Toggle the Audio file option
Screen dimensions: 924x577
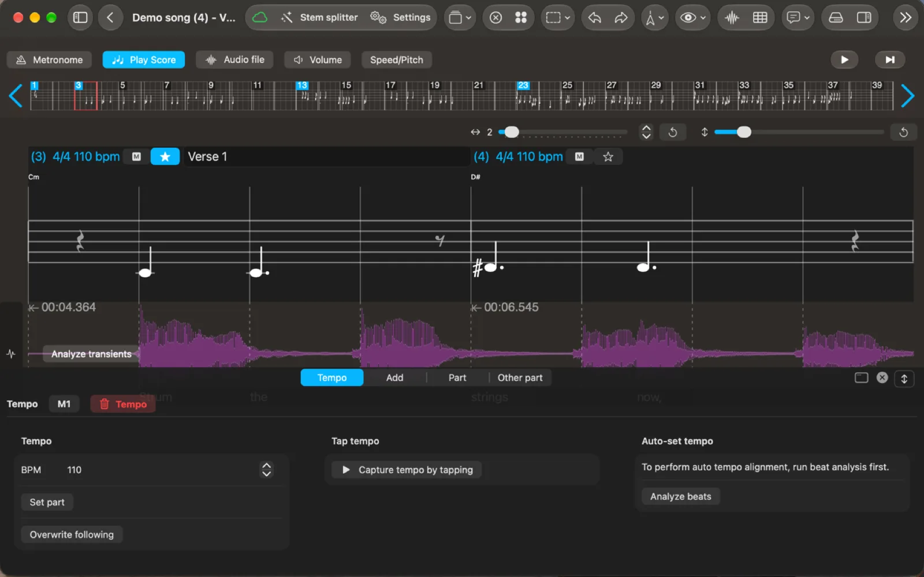point(234,60)
